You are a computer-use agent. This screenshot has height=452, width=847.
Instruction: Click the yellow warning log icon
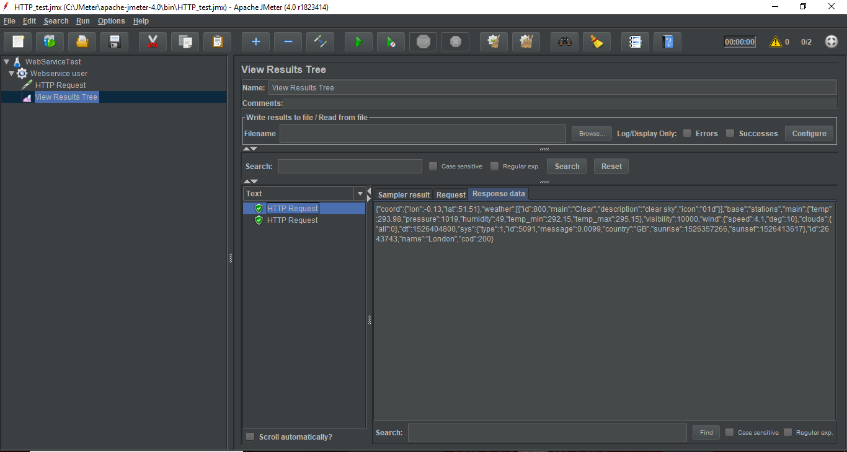[775, 41]
